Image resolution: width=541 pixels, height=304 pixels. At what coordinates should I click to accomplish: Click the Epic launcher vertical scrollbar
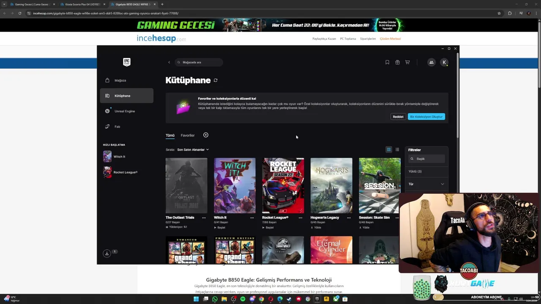click(x=457, y=96)
